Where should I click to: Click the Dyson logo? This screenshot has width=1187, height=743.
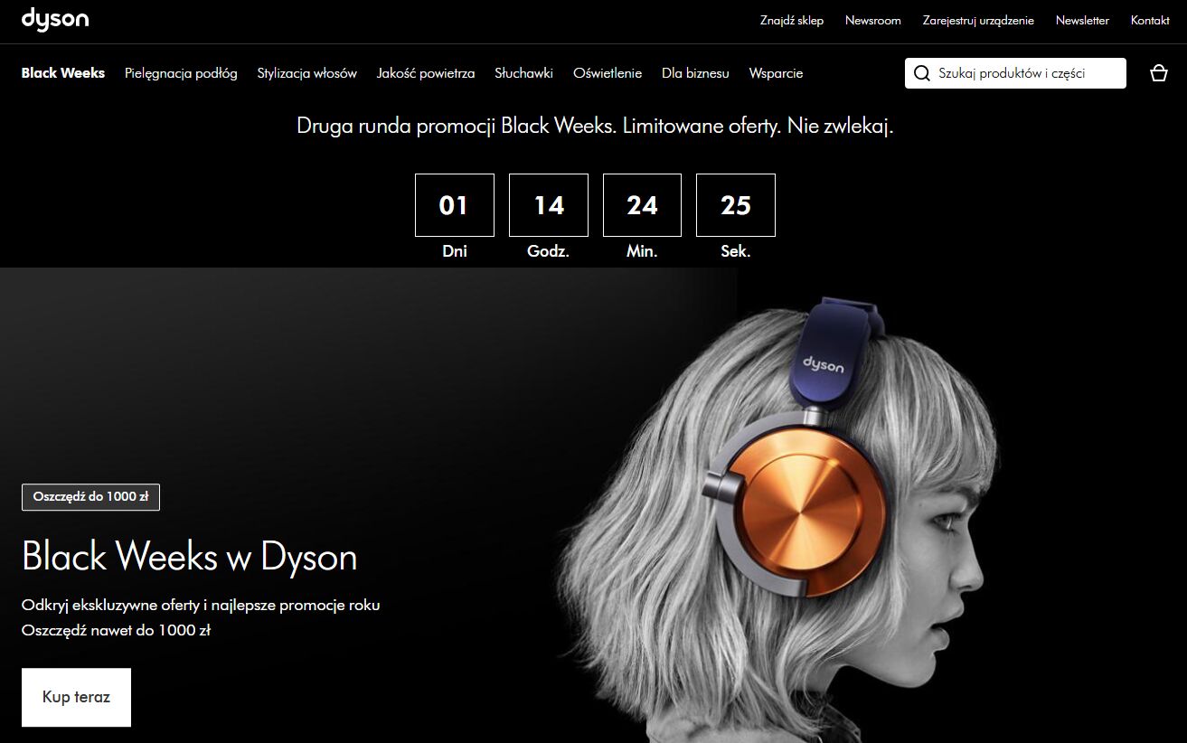pyautogui.click(x=55, y=19)
